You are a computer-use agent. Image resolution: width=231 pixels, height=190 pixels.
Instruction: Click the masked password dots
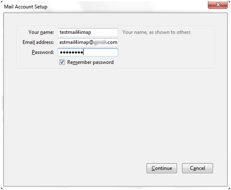[71, 52]
